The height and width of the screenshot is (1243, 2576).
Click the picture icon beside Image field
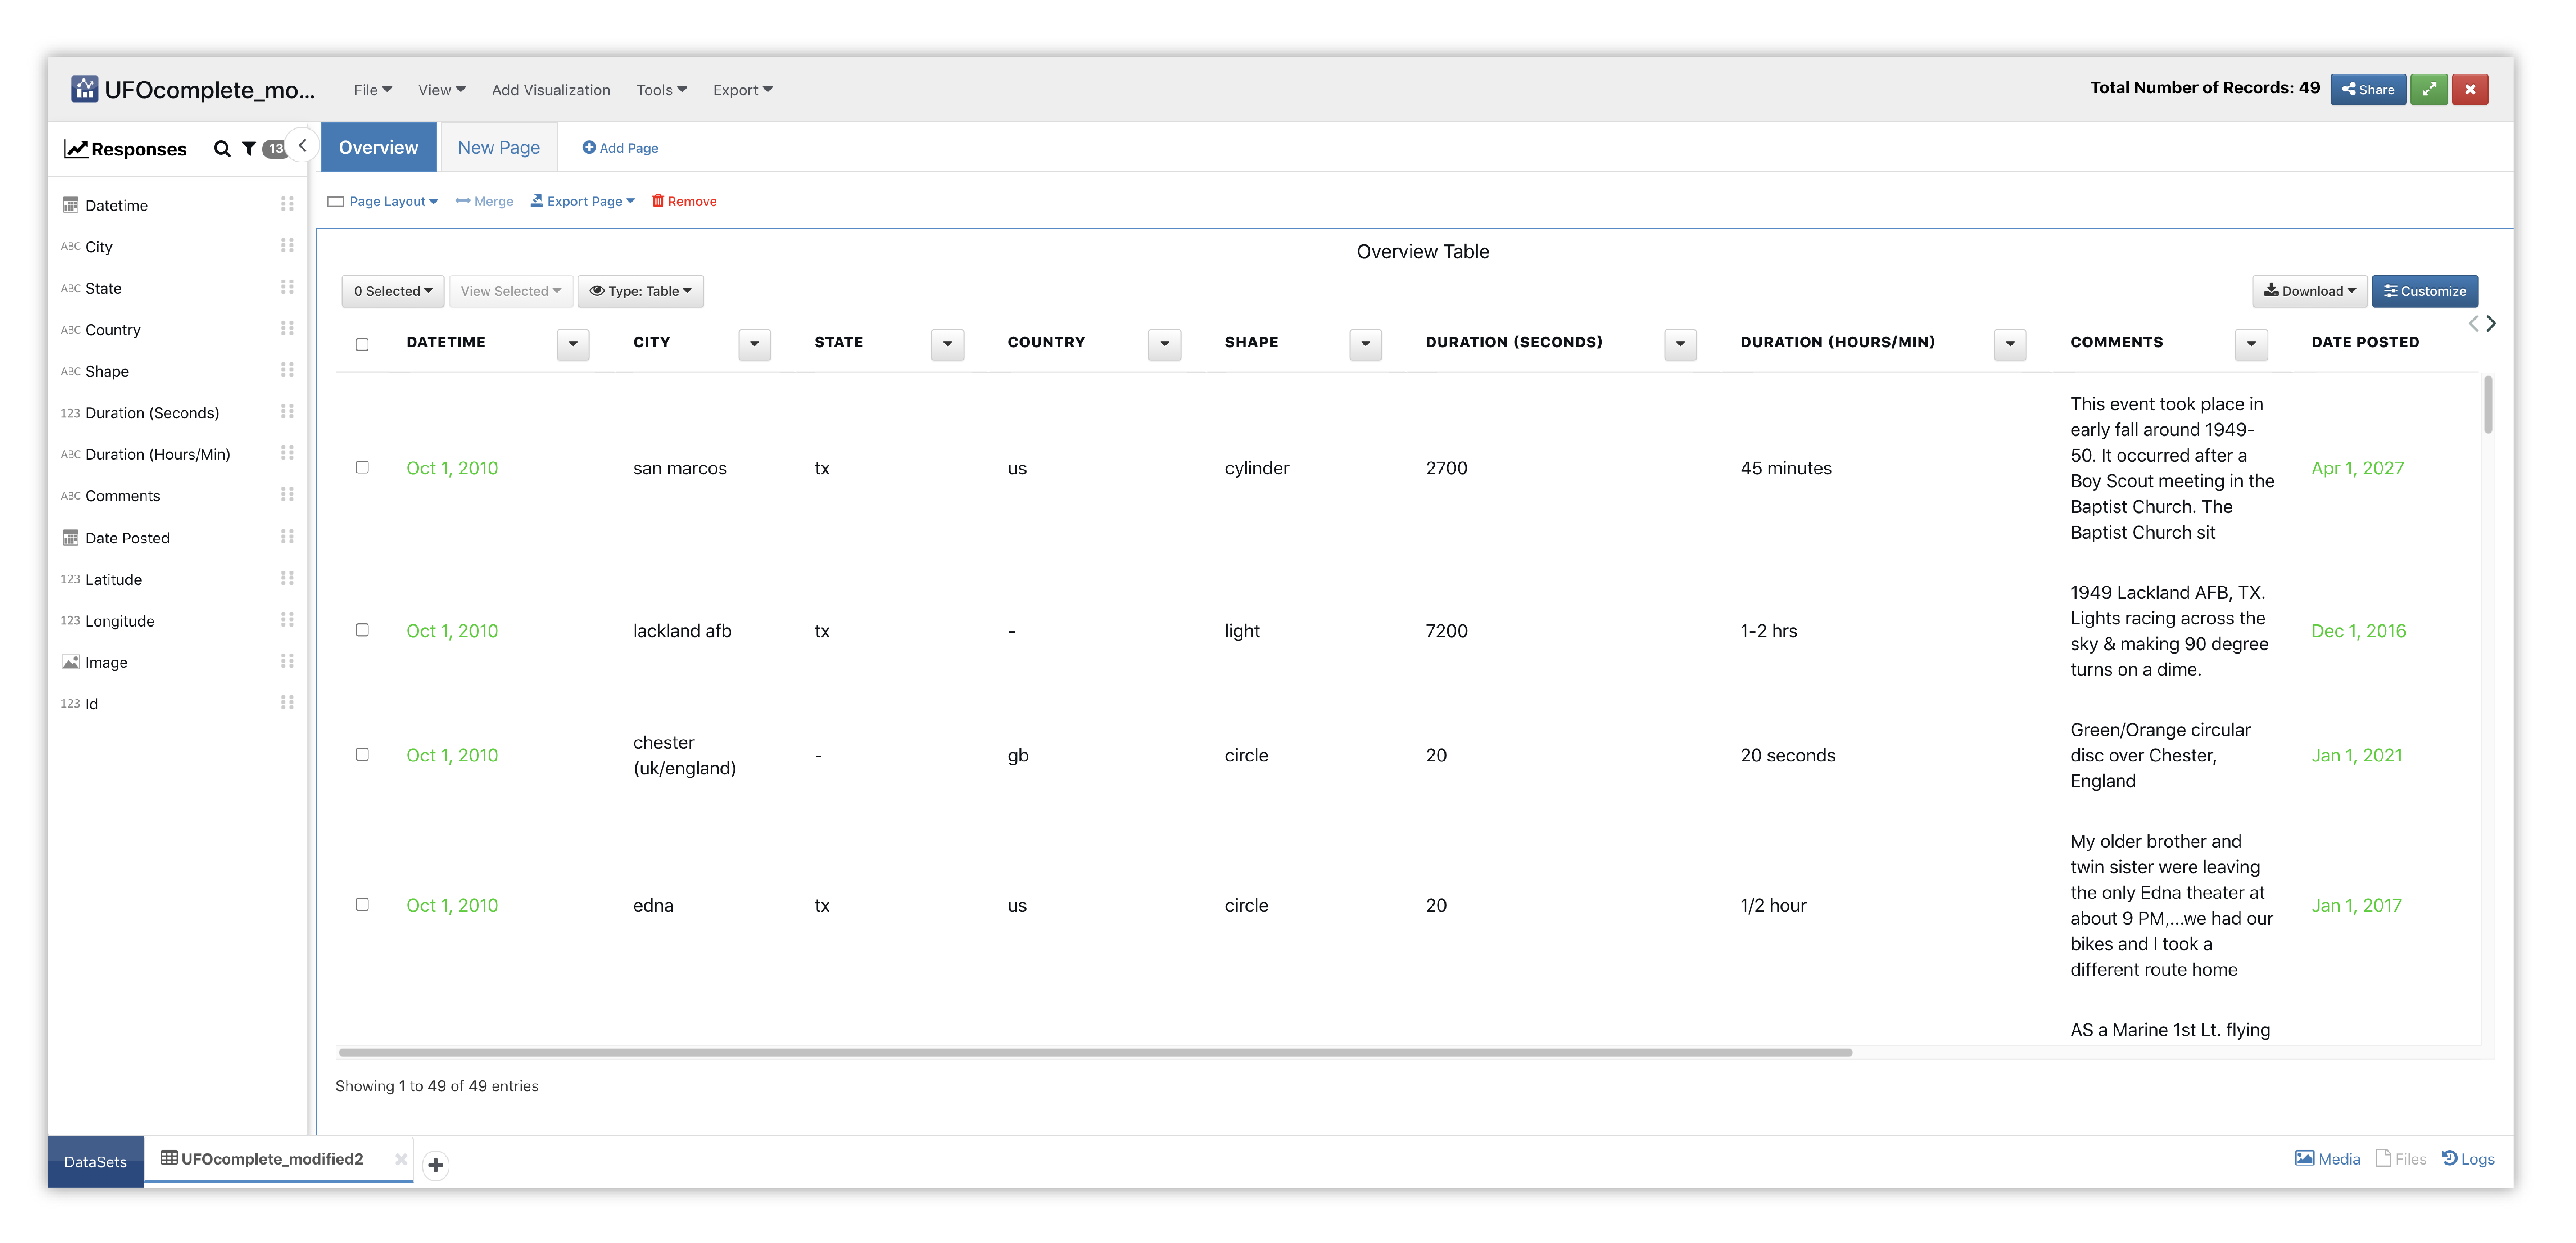pyautogui.click(x=70, y=662)
